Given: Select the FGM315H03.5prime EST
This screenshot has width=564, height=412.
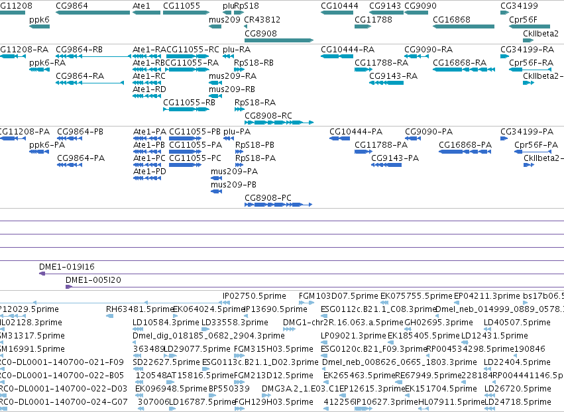Looking at the screenshot, I should [x=240, y=356].
